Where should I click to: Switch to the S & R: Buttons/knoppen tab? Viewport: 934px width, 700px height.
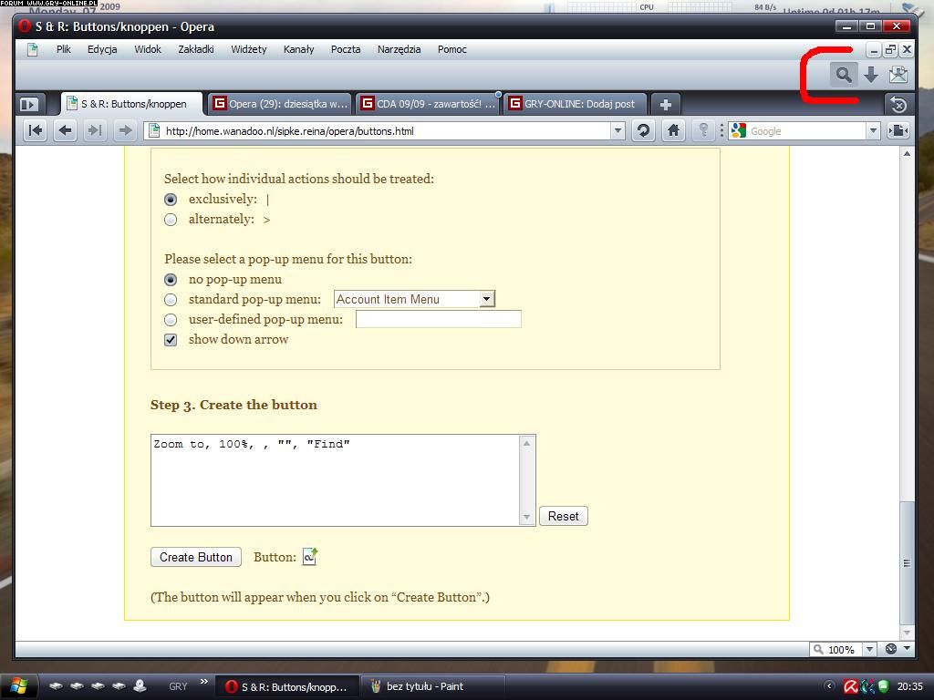(132, 104)
